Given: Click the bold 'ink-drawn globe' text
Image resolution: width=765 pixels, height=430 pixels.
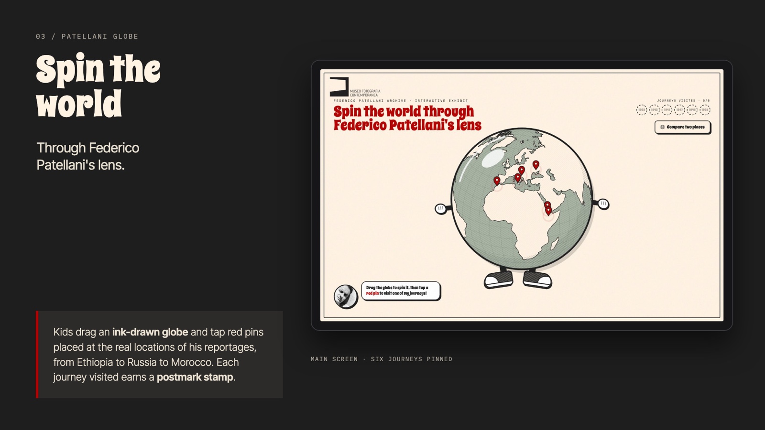Looking at the screenshot, I should coord(150,332).
